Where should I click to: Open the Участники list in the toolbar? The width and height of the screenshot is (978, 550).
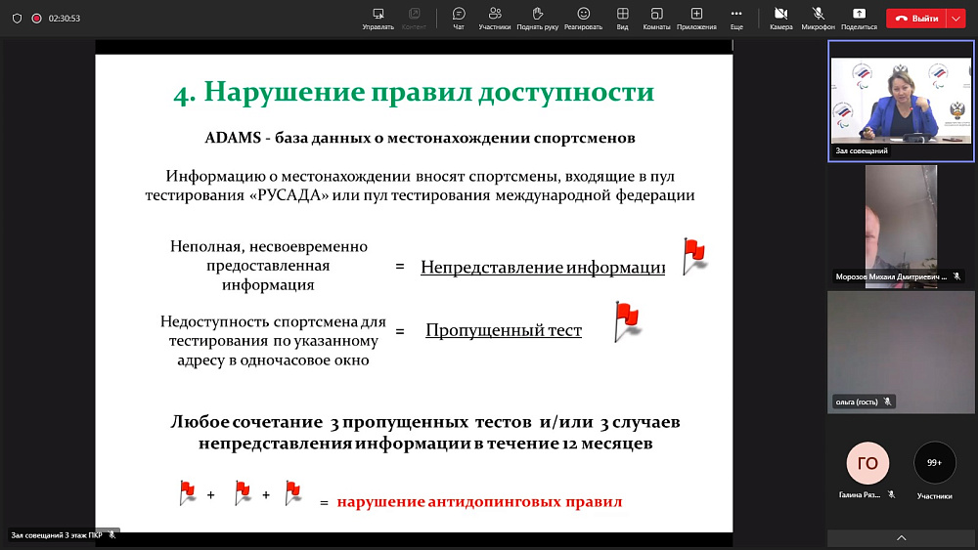point(495,18)
